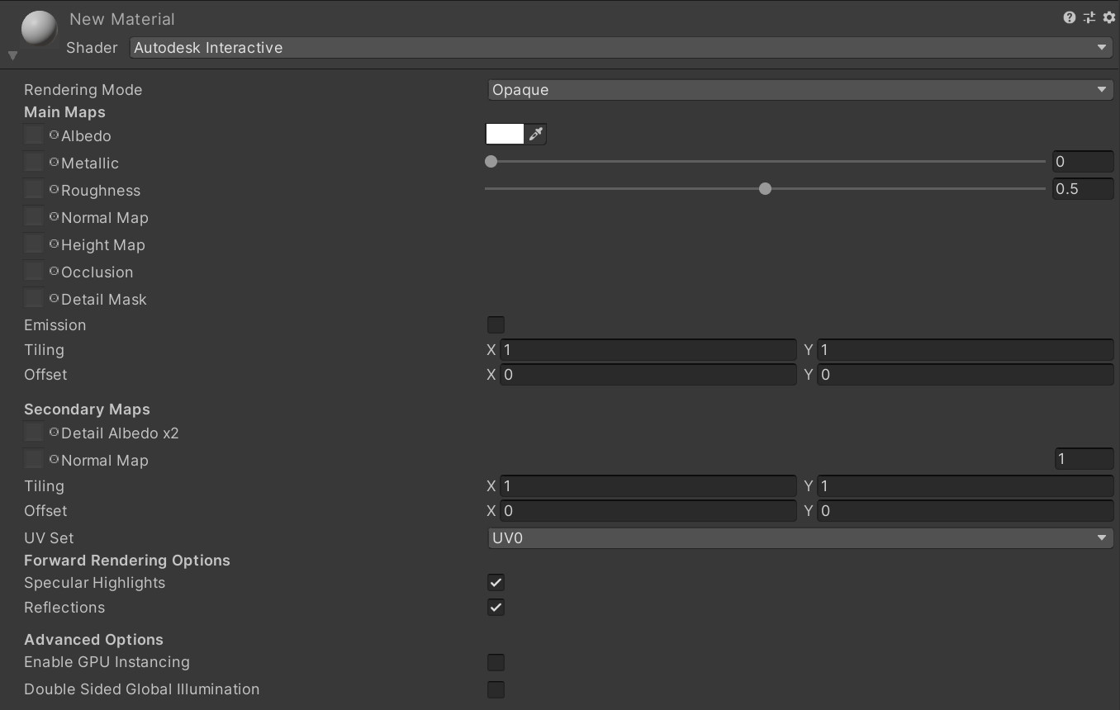Screen dimensions: 1120x710
Task: Click the help icon in the header
Action: pyautogui.click(x=1070, y=17)
